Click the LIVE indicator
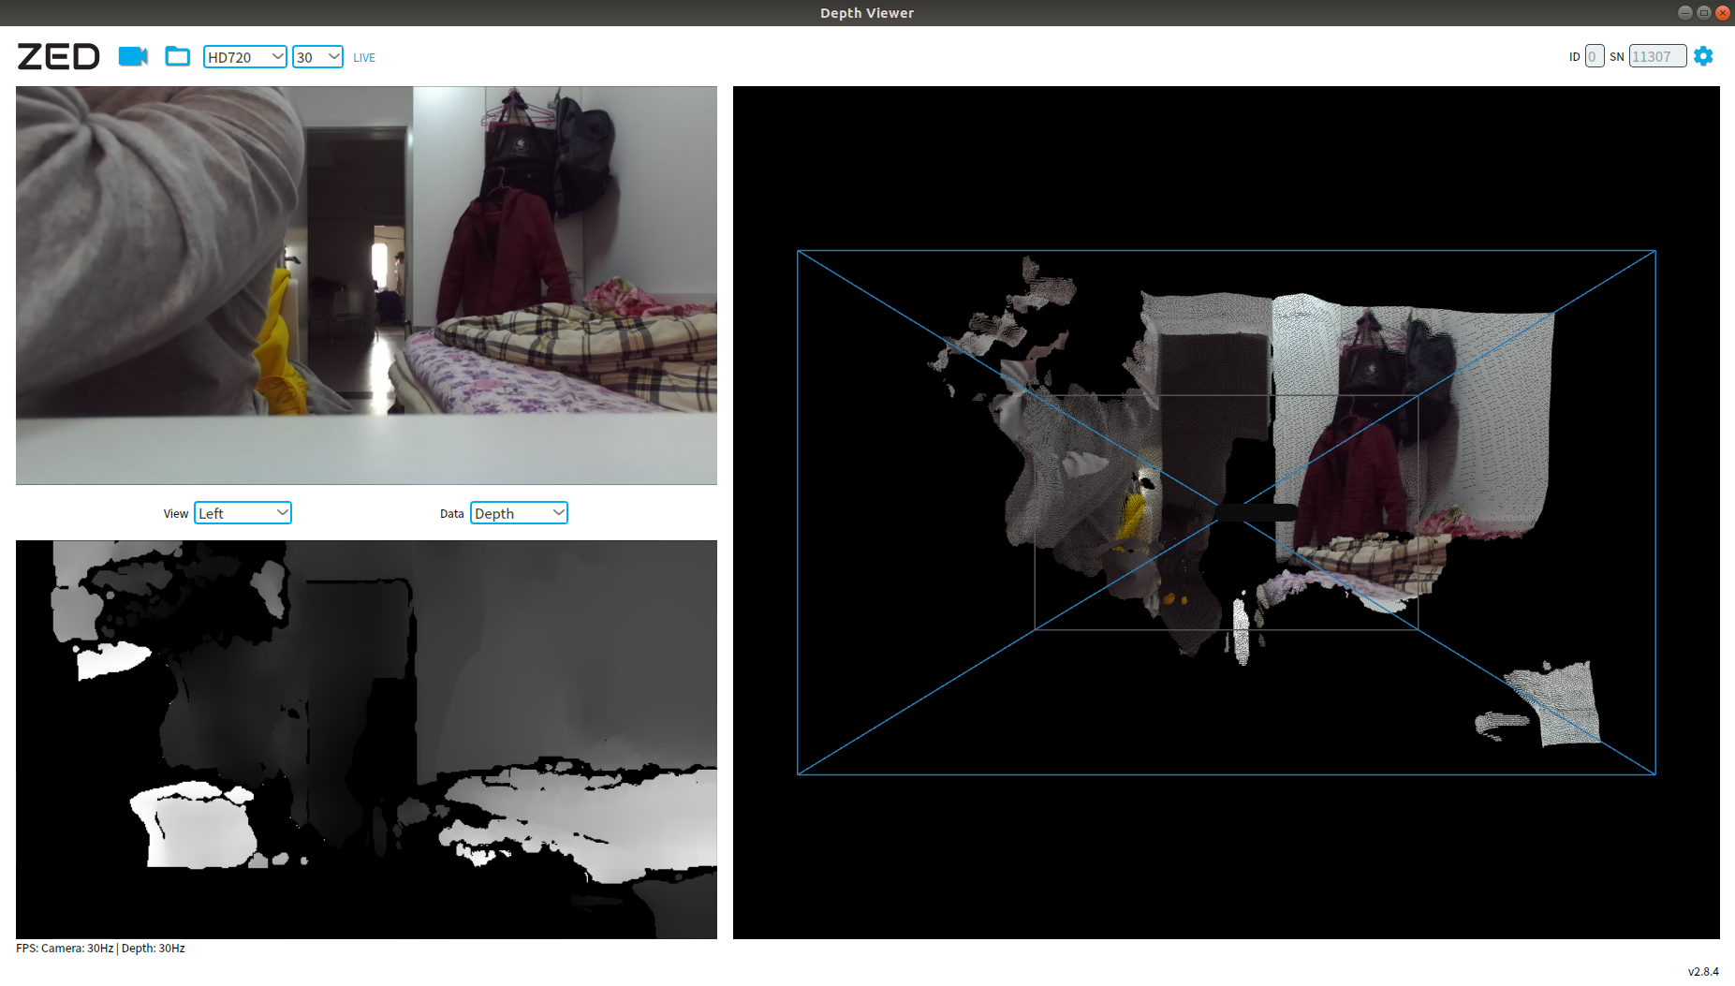1735x986 pixels. coord(363,57)
